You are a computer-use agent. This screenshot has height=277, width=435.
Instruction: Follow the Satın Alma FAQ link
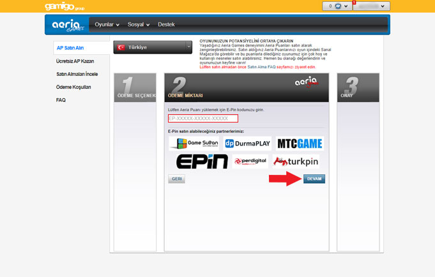272,67
